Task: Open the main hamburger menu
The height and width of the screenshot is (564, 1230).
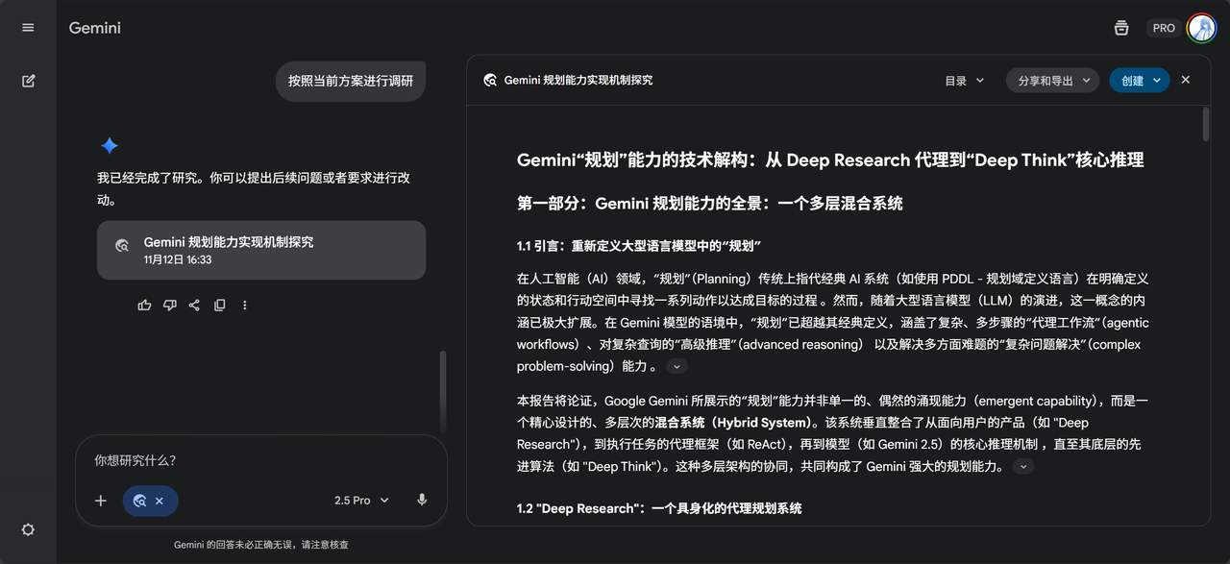Action: (28, 27)
